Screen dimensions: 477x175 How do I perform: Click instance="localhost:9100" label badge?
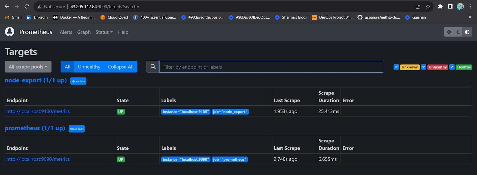click(x=186, y=112)
